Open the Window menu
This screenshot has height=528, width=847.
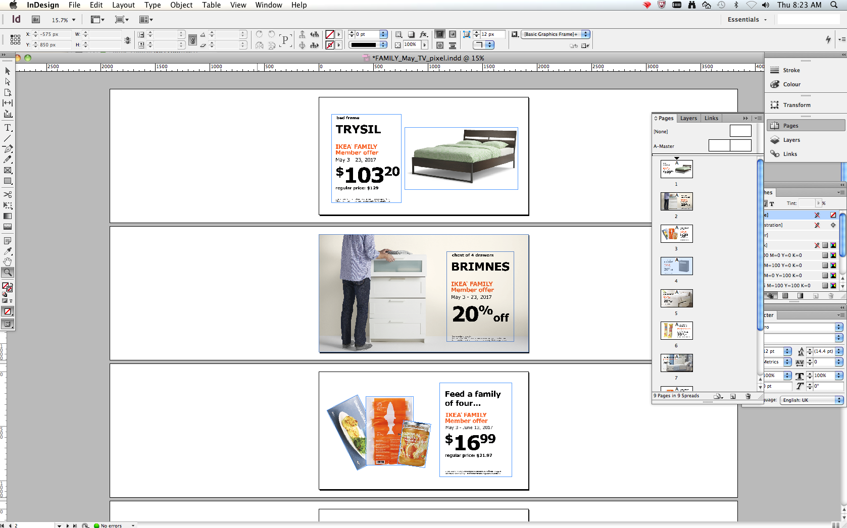(x=268, y=5)
